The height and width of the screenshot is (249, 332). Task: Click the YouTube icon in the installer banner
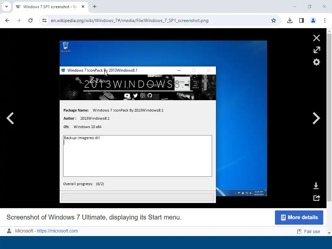coord(127,96)
